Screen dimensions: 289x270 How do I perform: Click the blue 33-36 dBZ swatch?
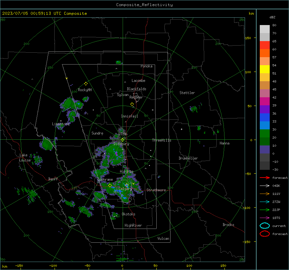265,118
